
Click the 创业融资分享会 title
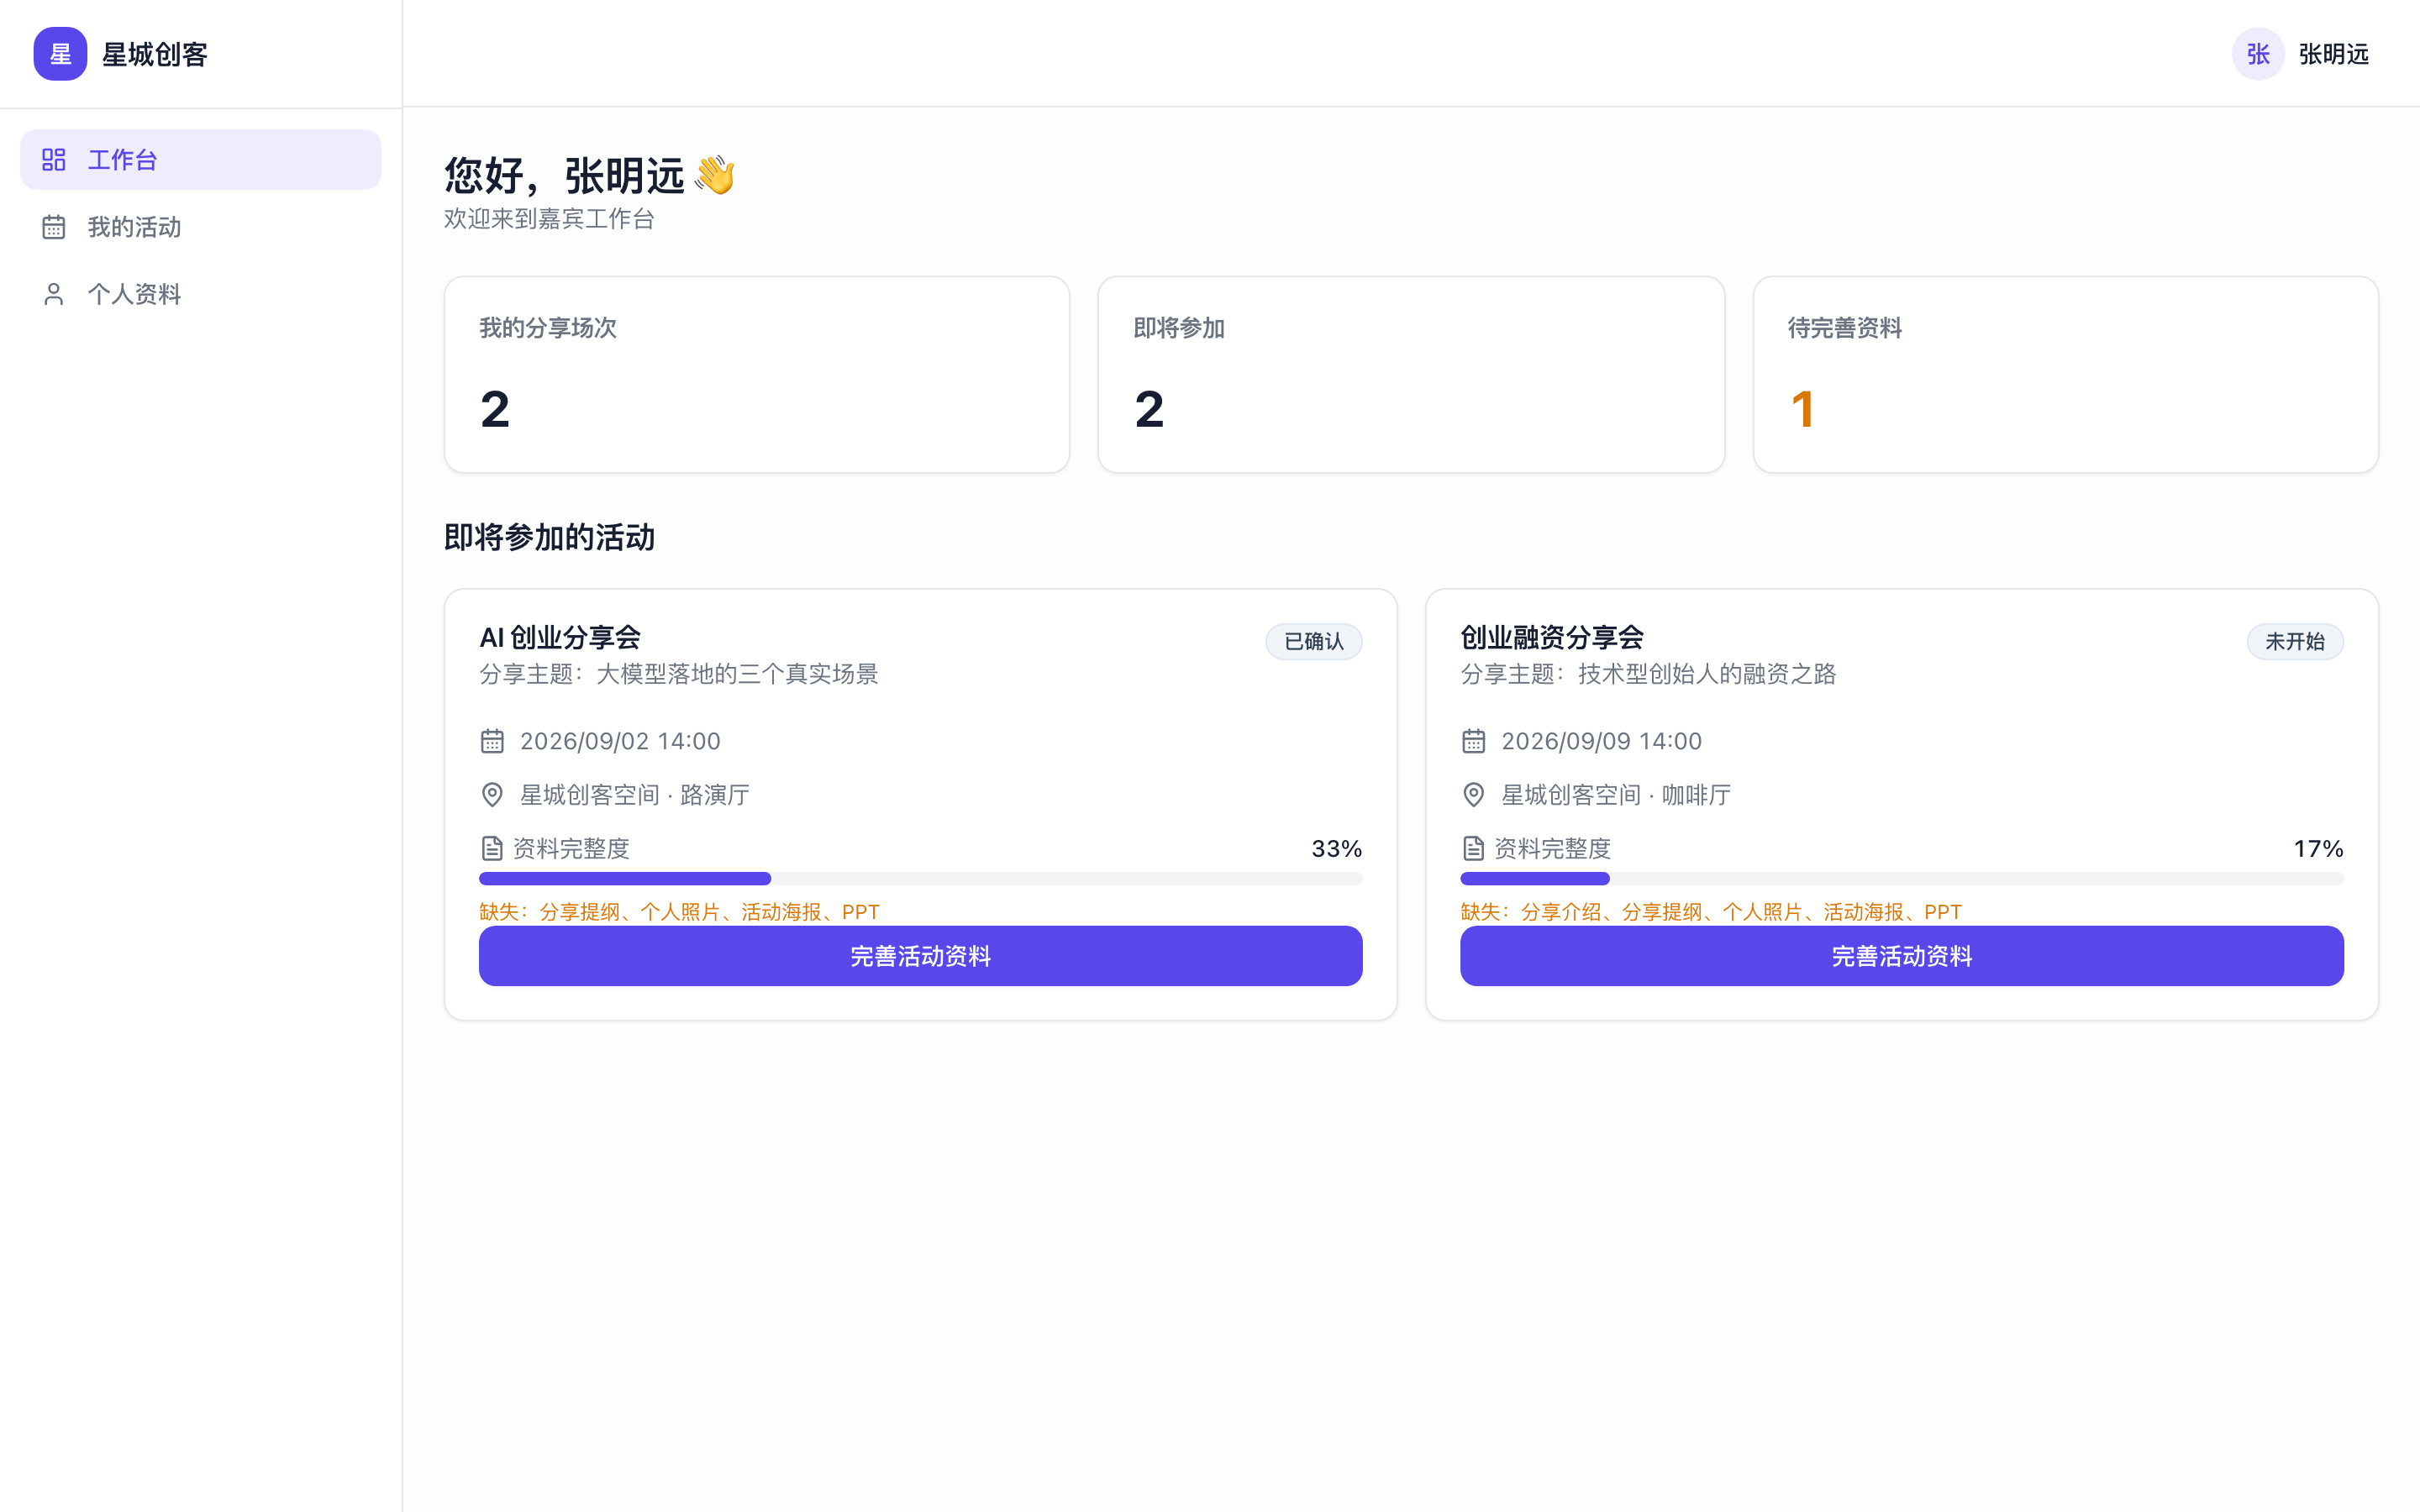tap(1552, 637)
